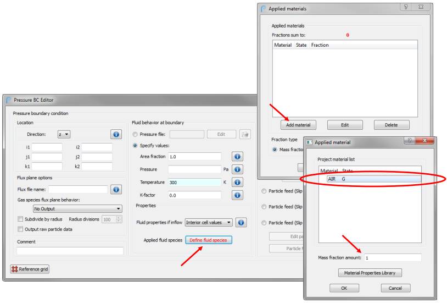Click the disabled Pressure file Edit button
This screenshot has height=303, width=447.
tap(221, 134)
